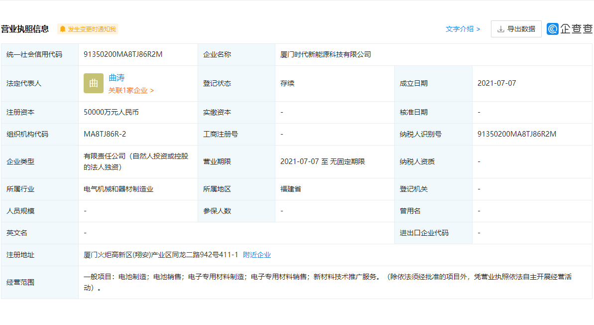Click 所属行业 label
The height and width of the screenshot is (325, 594).
point(20,189)
